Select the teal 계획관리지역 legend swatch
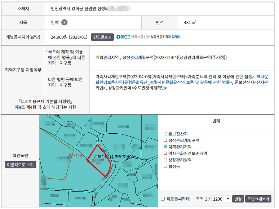The image size is (279, 209). coord(165,147)
